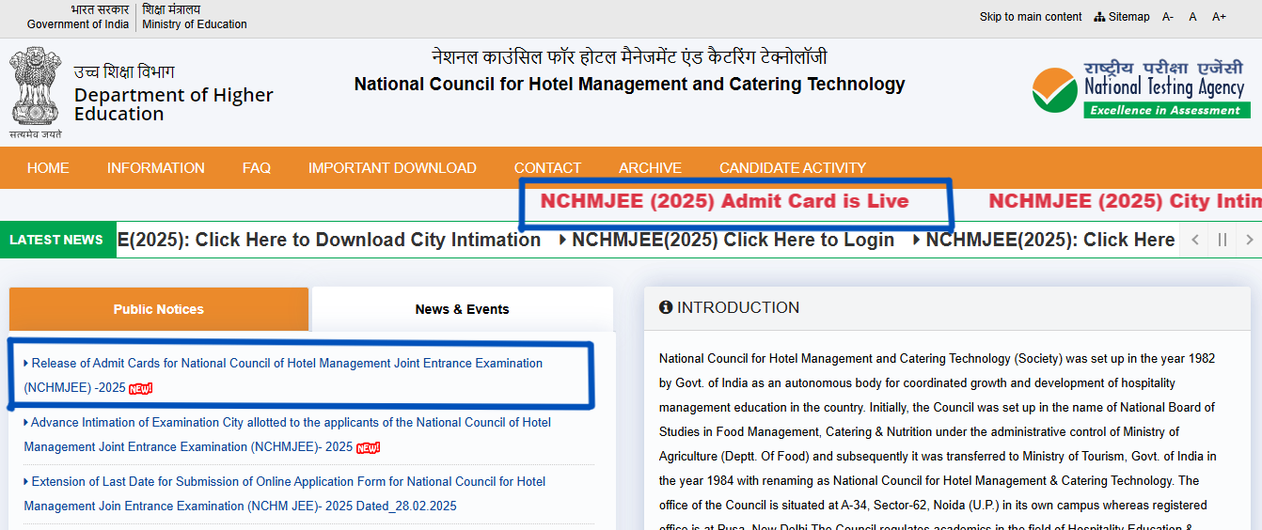Increase font size with A+ button

tap(1219, 17)
